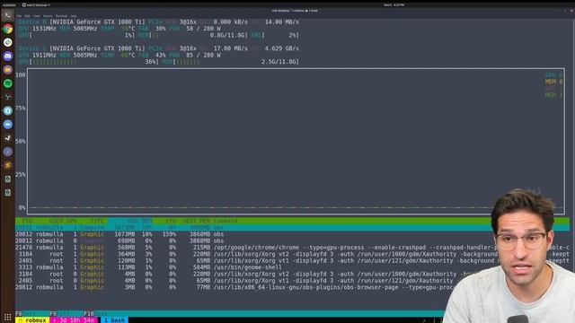575x323 pixels.
Task: Click the 0.8G/11.8G memory usage value
Action: coord(228,35)
